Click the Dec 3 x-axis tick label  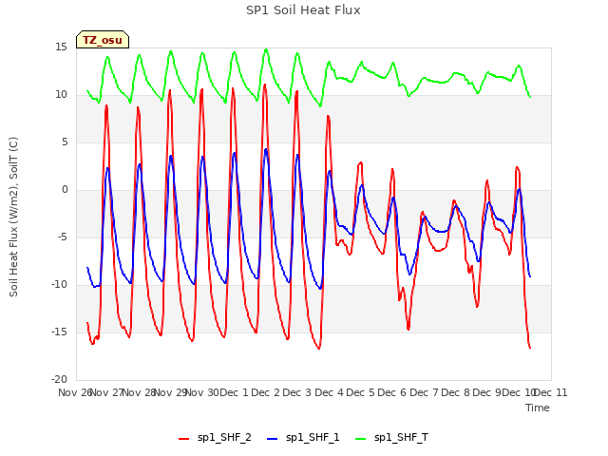pos(297,392)
